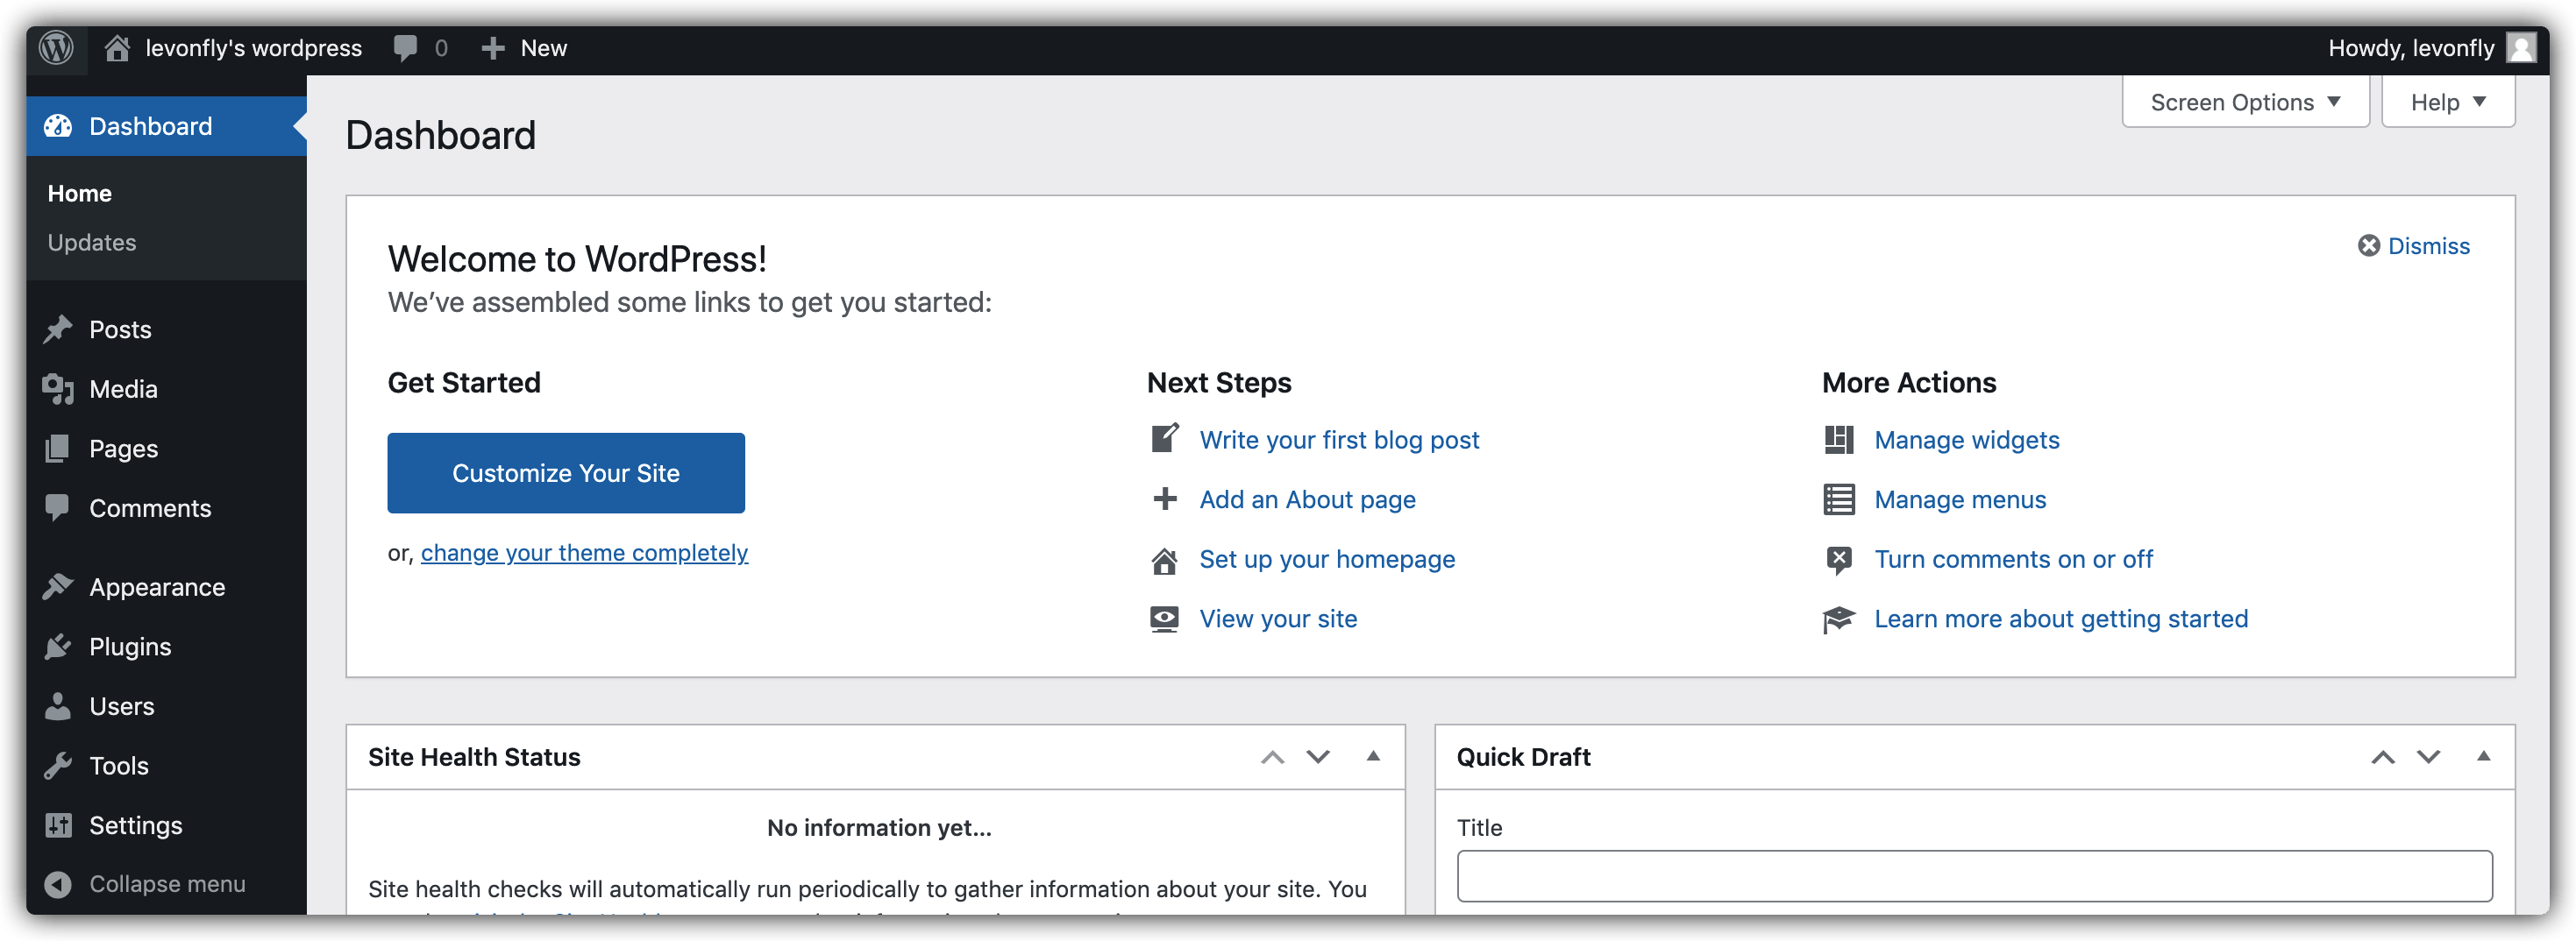Click the plus icon beside Add an About page

pos(1164,499)
